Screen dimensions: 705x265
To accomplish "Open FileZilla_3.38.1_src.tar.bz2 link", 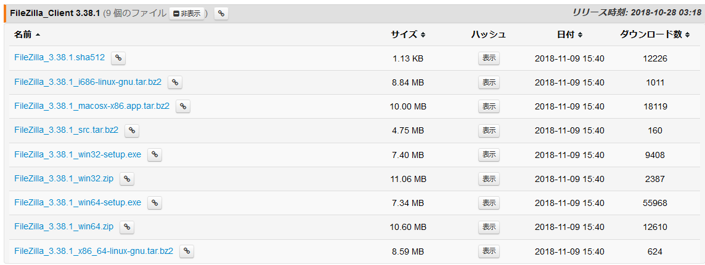I will coord(67,130).
